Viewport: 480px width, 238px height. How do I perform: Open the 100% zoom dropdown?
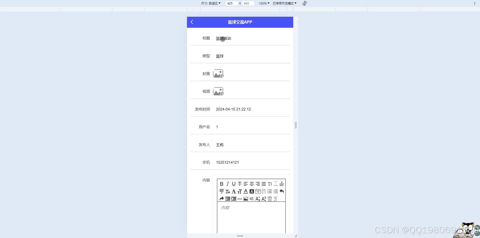[264, 3]
